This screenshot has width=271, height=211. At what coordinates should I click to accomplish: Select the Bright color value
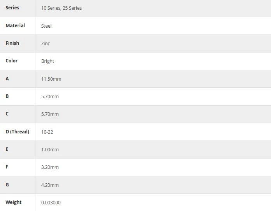pyautogui.click(x=48, y=61)
